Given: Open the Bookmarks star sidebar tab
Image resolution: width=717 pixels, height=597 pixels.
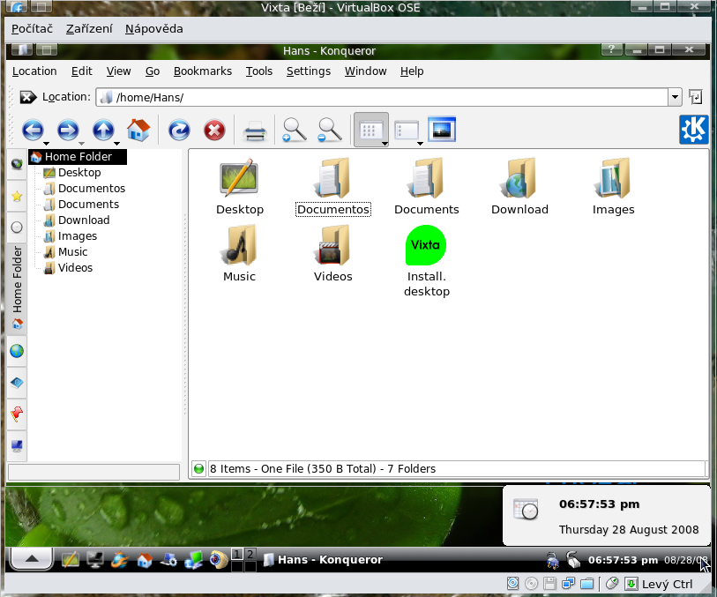Looking at the screenshot, I should coord(17,197).
